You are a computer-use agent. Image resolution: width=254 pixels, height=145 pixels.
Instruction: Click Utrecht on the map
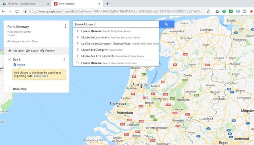click(150, 103)
